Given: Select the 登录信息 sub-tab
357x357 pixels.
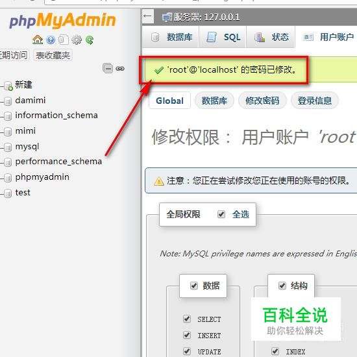Looking at the screenshot, I should [315, 101].
